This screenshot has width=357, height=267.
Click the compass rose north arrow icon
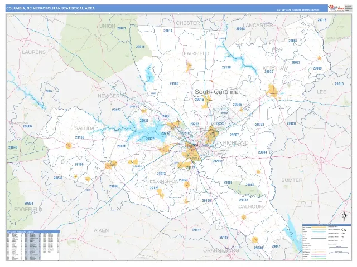pyautogui.click(x=344, y=215)
